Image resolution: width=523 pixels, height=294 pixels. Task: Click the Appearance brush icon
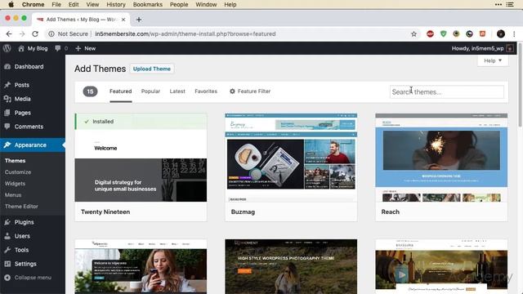click(7, 145)
